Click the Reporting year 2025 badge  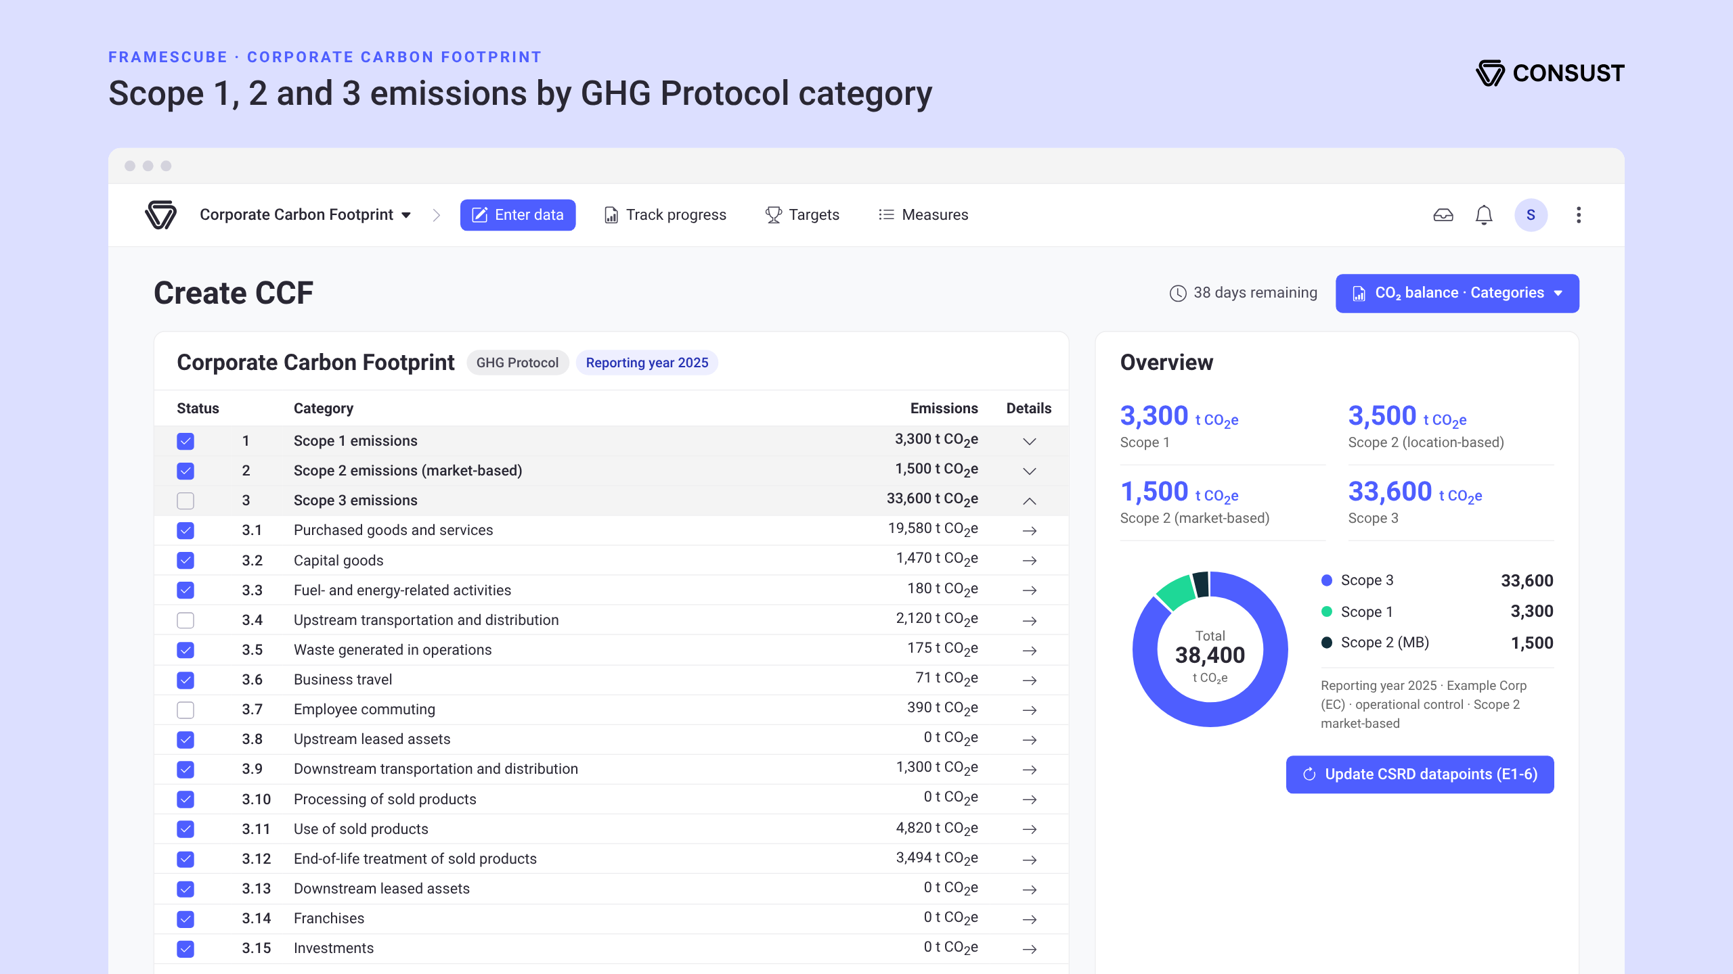point(647,363)
